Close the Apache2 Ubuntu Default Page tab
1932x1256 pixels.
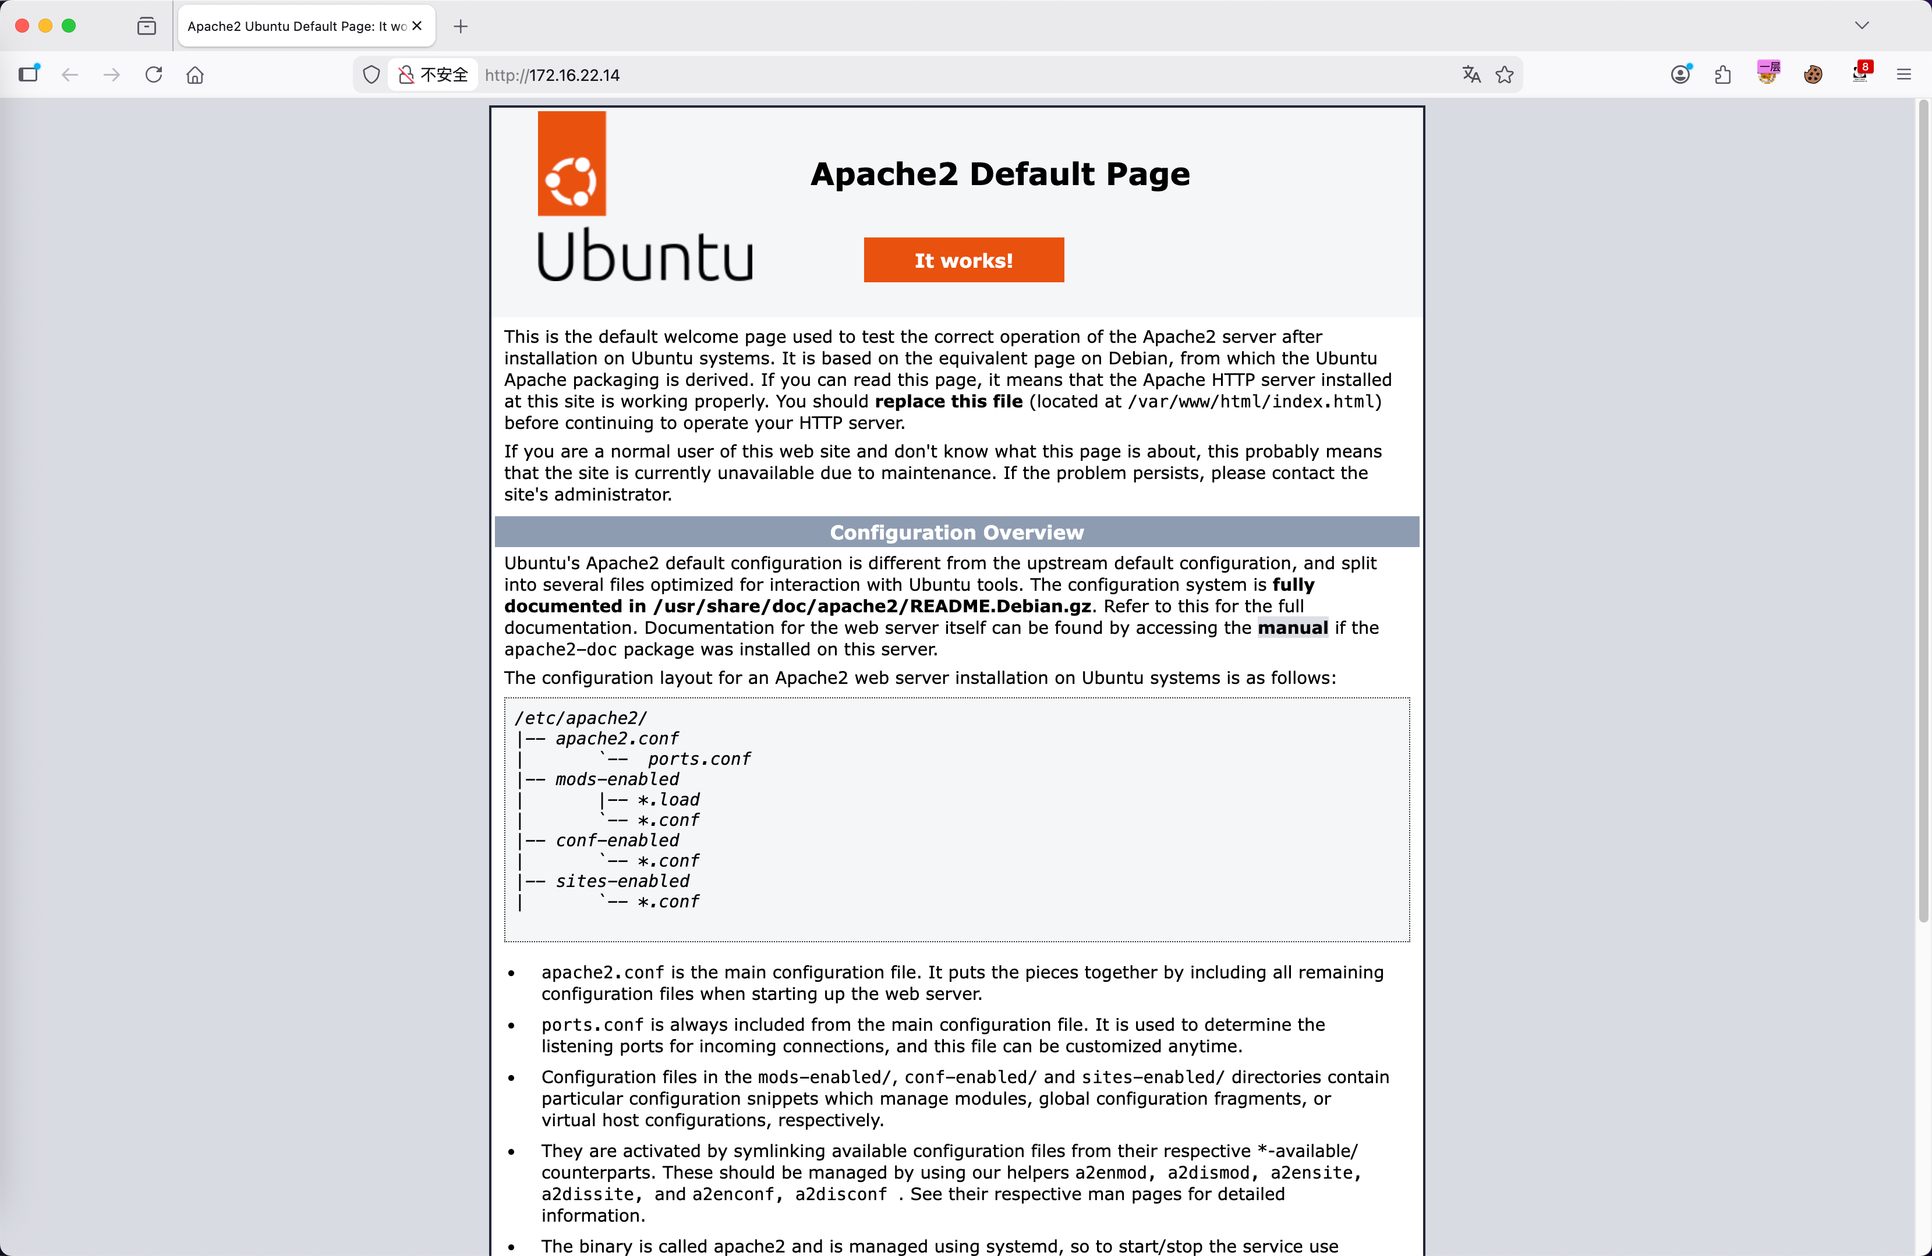[x=417, y=26]
